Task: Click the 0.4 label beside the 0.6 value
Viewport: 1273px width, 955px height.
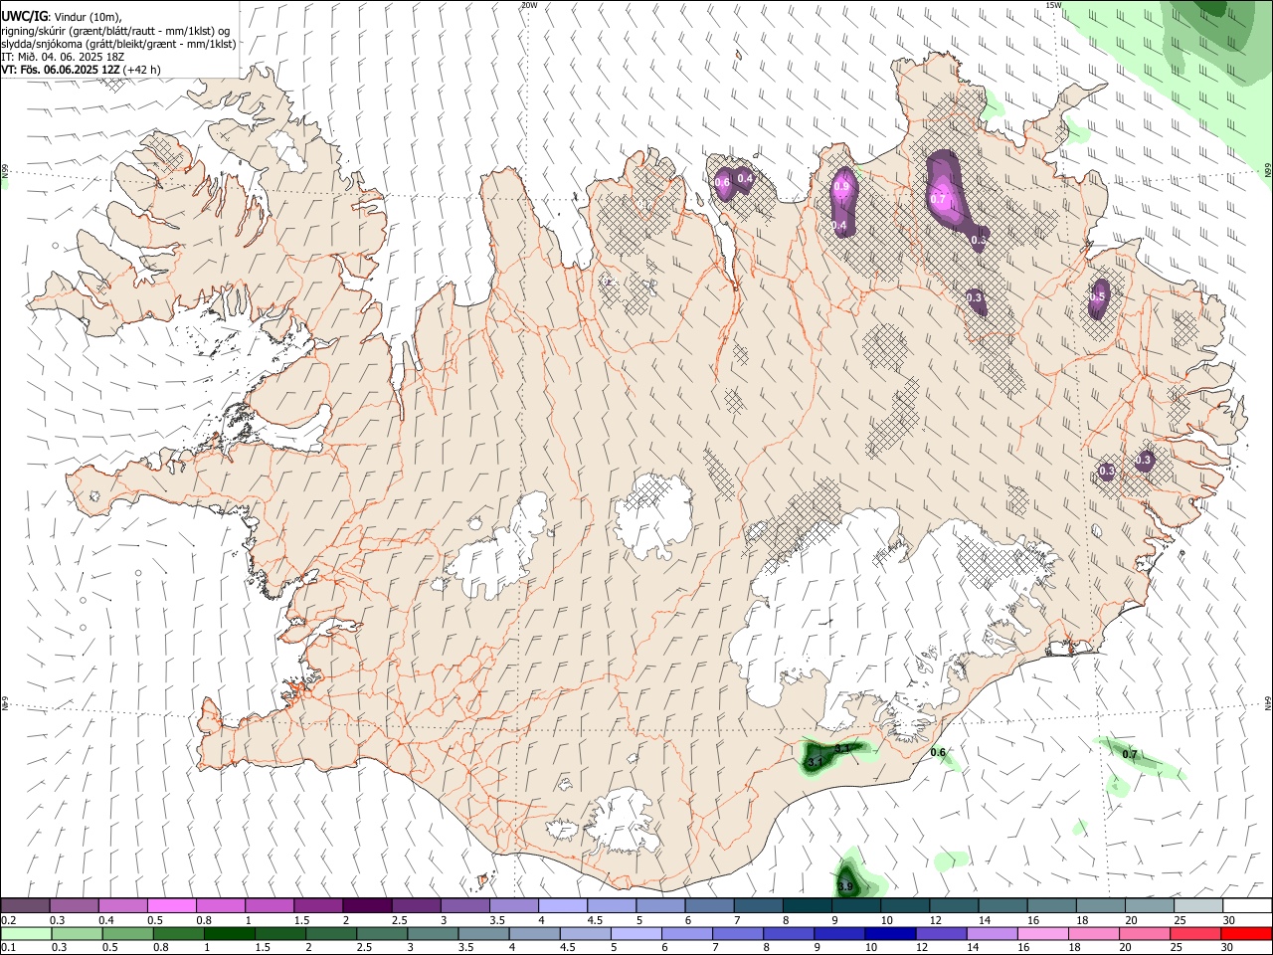Action: point(745,179)
